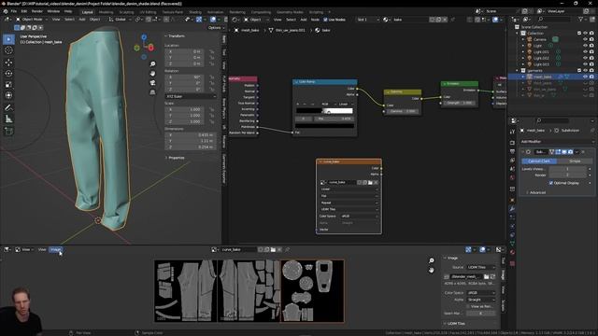Image resolution: width=598 pixels, height=336 pixels.
Task: Click the 3D viewport zoom magnifier icon
Action: pos(152,64)
